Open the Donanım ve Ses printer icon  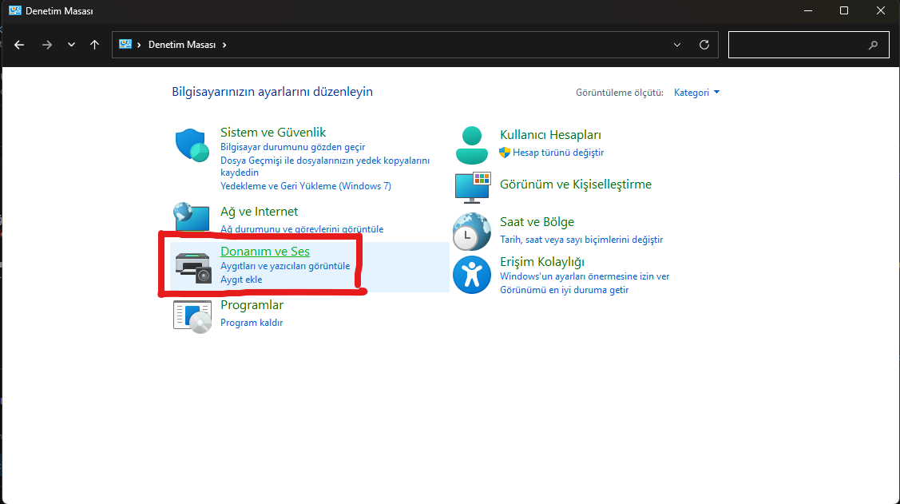193,268
